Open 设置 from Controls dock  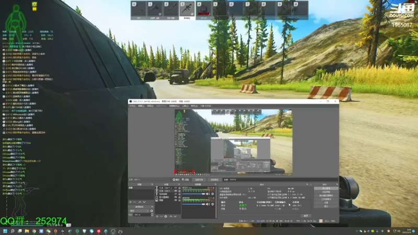pyautogui.click(x=326, y=203)
